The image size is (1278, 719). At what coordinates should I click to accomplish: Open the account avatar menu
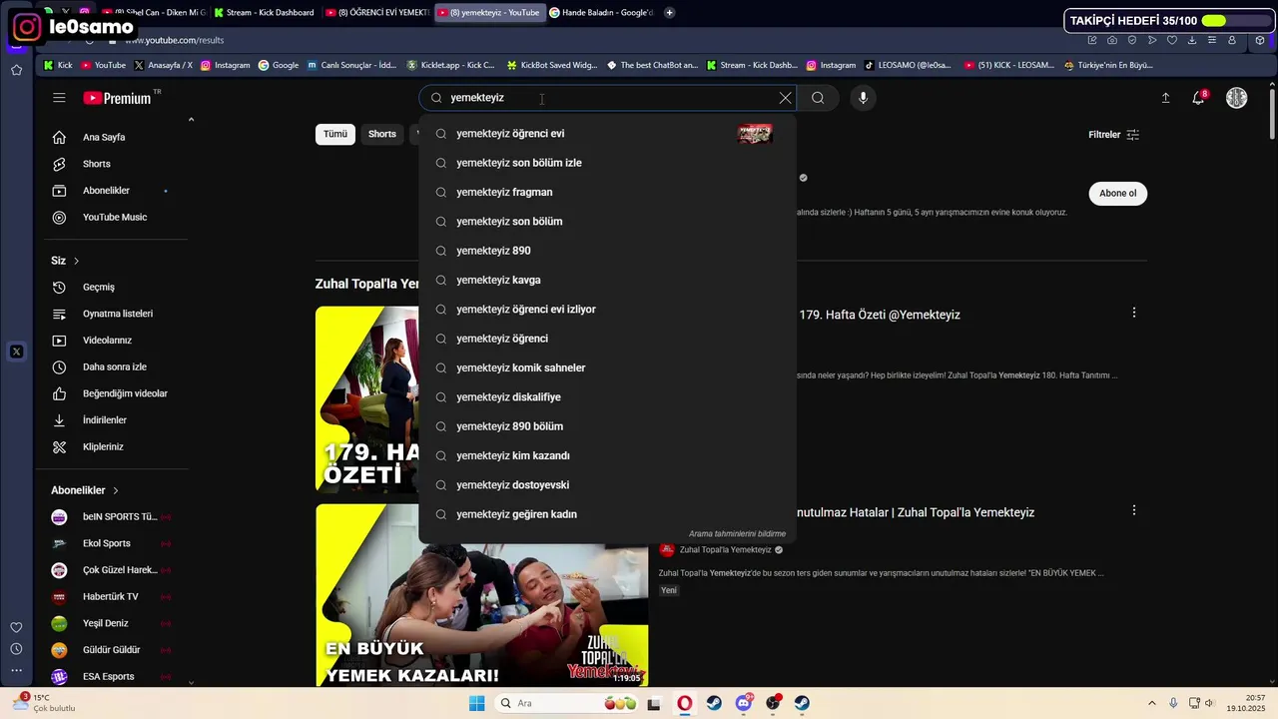coord(1236,98)
